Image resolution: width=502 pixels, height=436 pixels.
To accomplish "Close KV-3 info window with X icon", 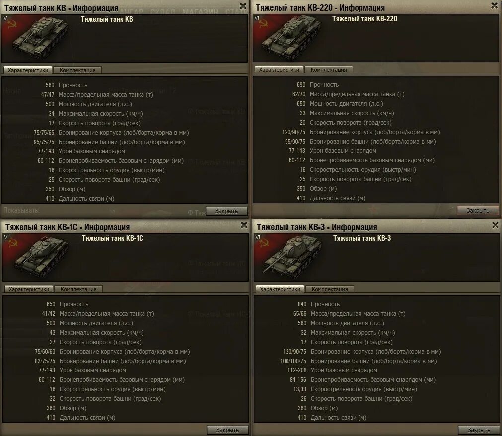I will [x=495, y=225].
